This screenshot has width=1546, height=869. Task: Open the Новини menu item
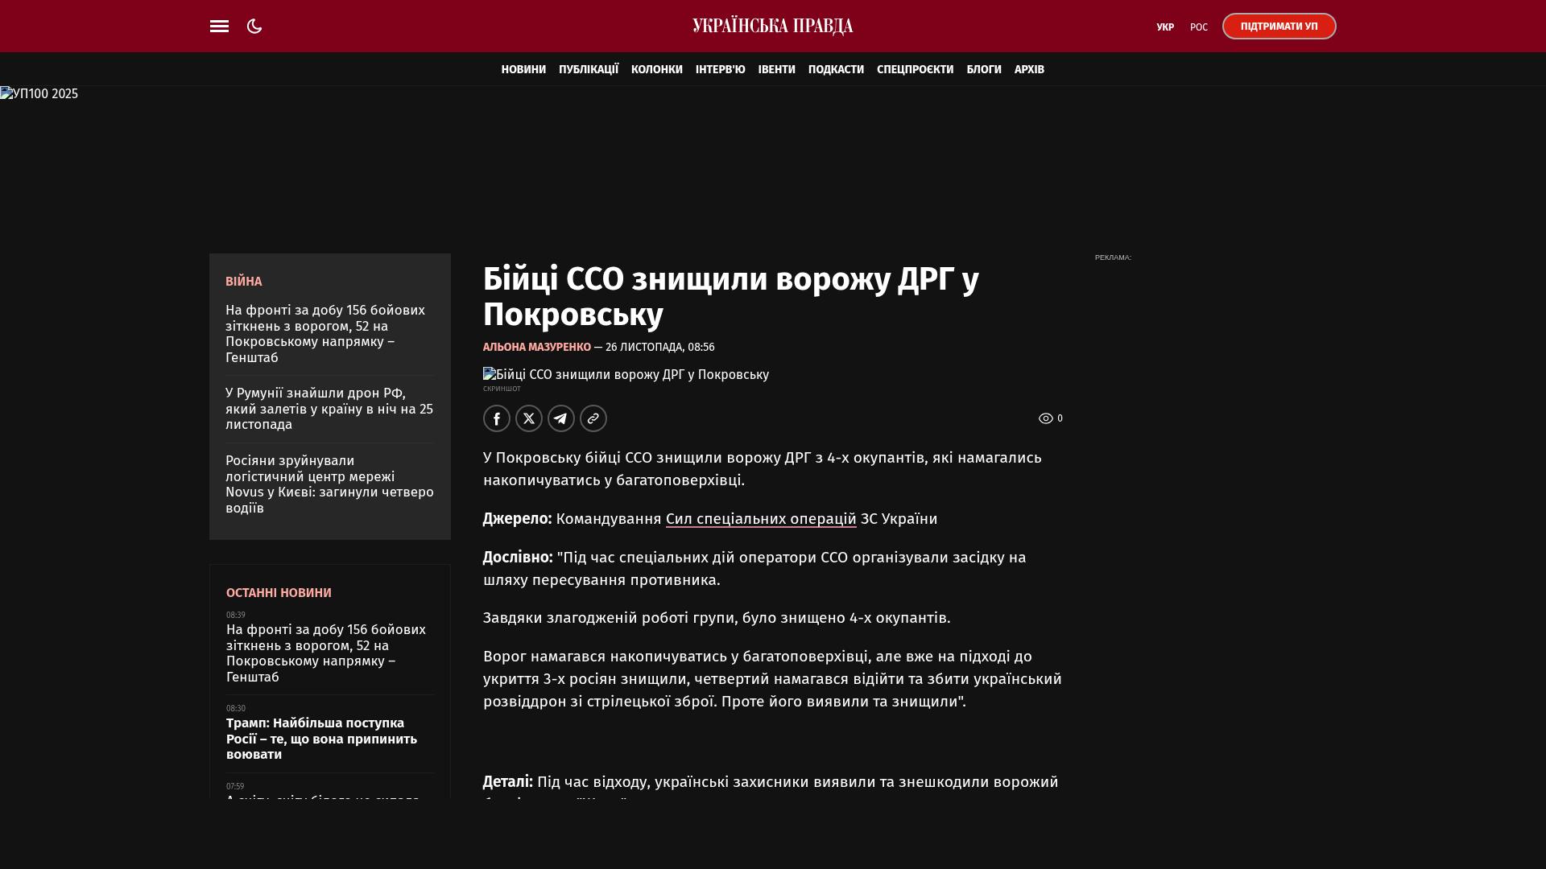click(x=523, y=70)
